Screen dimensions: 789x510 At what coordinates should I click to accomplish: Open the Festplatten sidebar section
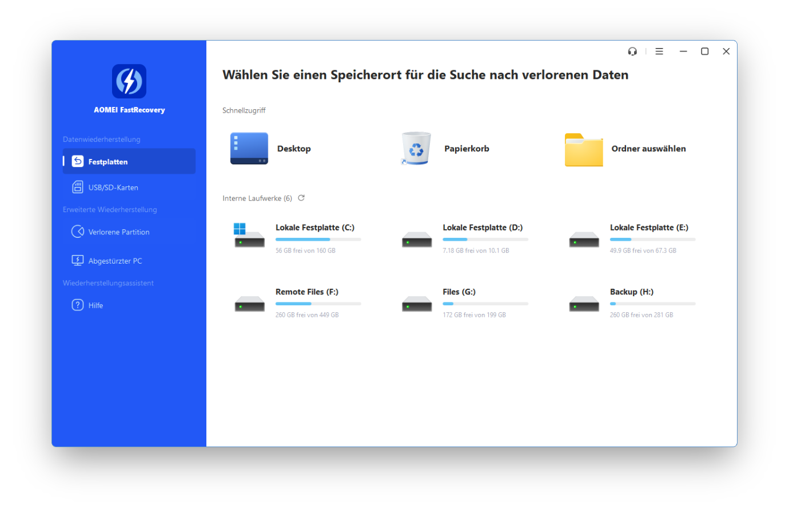point(129,161)
